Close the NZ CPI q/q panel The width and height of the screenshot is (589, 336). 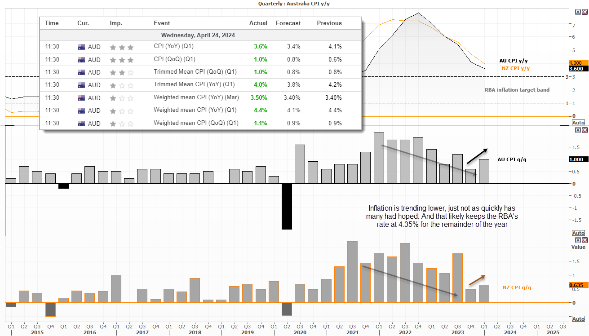pyautogui.click(x=585, y=240)
